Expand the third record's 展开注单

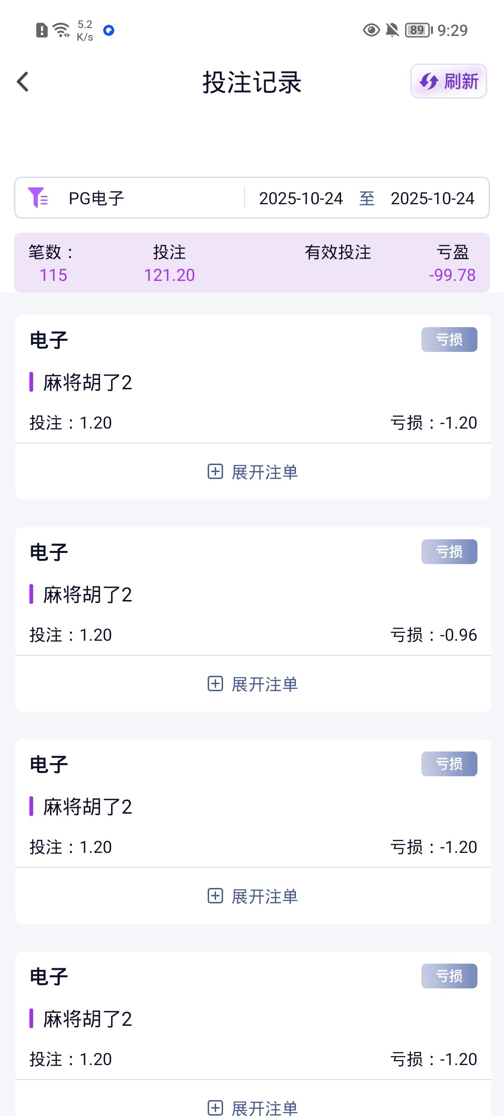(252, 896)
